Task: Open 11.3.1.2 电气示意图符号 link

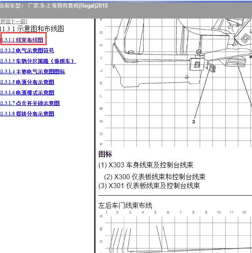Action: click(27, 51)
